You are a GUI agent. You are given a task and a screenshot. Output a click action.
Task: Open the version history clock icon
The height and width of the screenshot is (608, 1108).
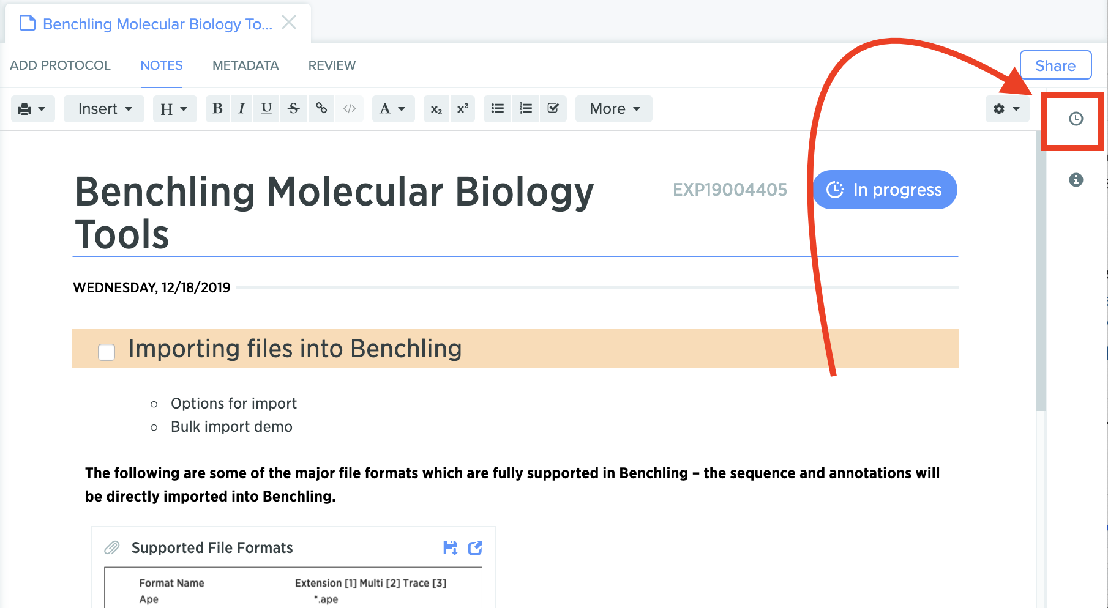1076,119
